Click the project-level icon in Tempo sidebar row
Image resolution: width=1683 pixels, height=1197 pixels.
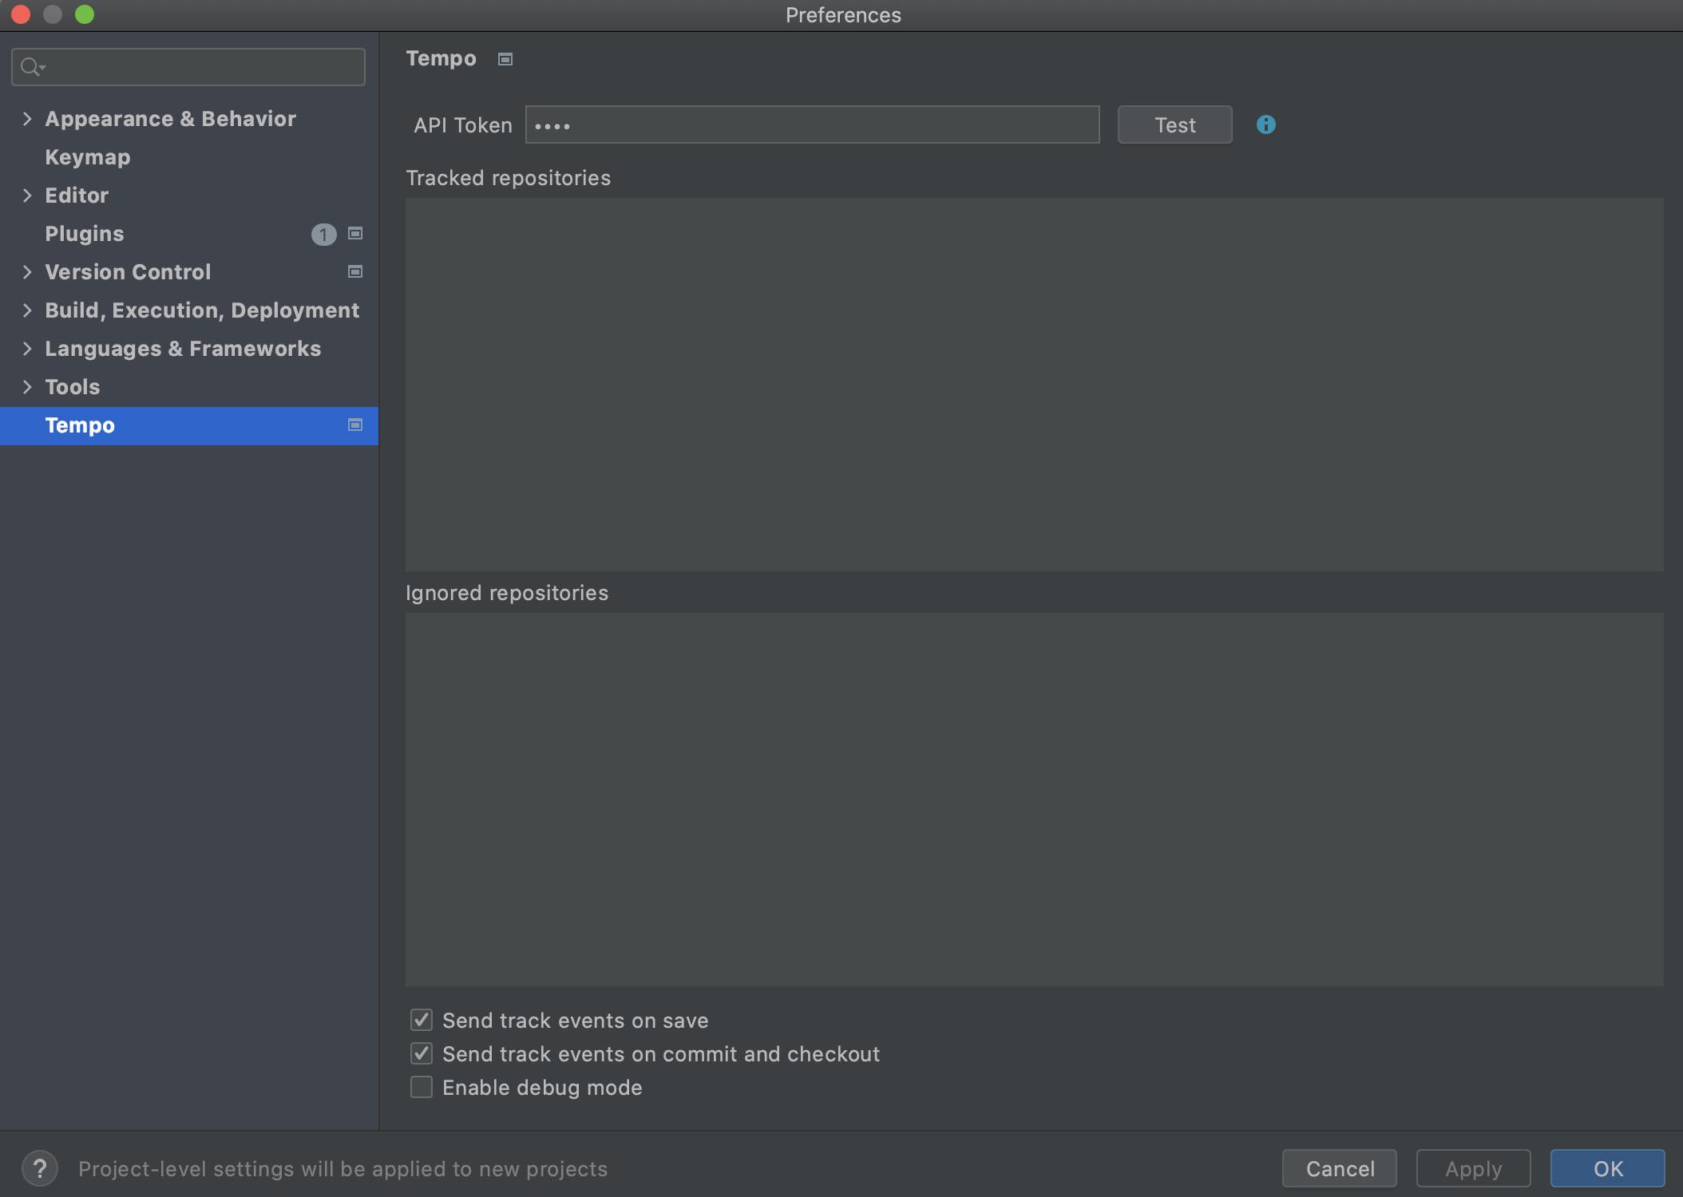pyautogui.click(x=355, y=425)
